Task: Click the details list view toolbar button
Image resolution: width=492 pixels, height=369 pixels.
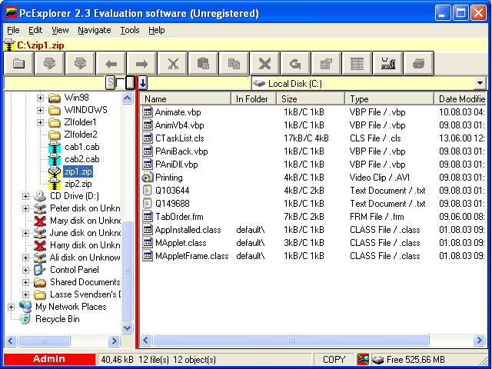Action: 357,64
